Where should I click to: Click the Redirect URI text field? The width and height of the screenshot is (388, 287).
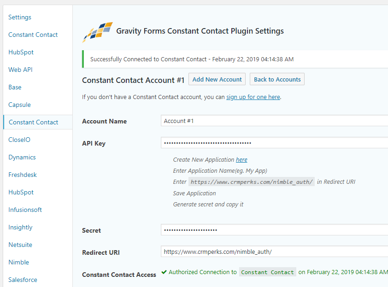coord(274,252)
